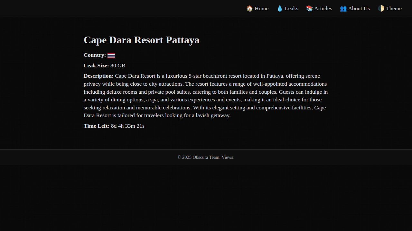Click the 80 GB leak size value
The width and height of the screenshot is (412, 231).
click(x=118, y=66)
